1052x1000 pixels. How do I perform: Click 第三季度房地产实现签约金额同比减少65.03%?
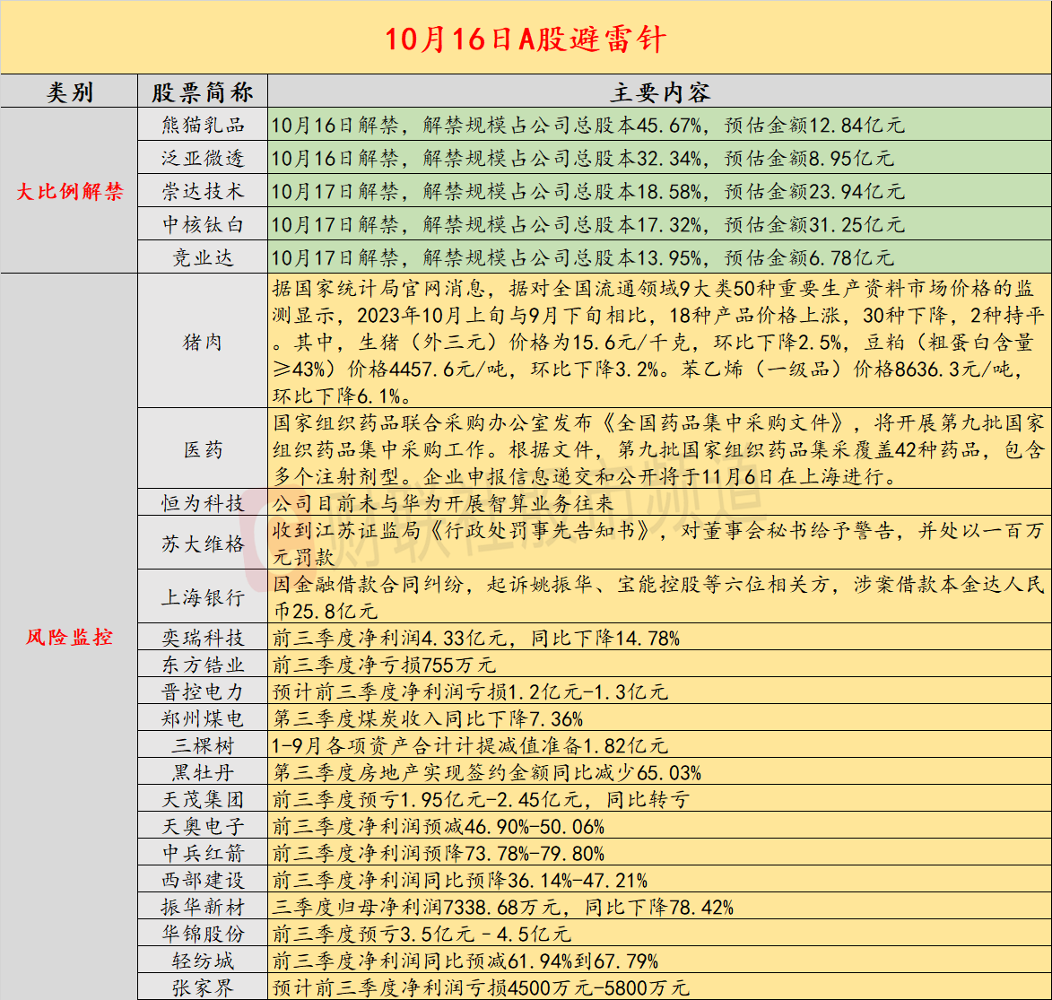486,772
